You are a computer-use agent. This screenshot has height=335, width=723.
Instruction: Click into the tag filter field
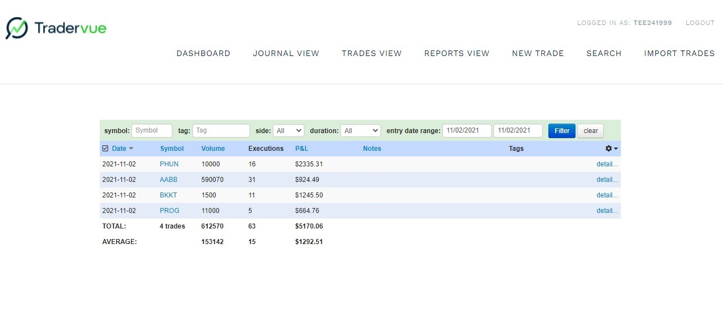(x=221, y=131)
